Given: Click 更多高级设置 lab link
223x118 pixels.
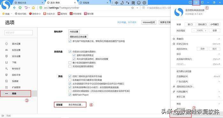Looking at the screenshot, I should click(76, 105).
